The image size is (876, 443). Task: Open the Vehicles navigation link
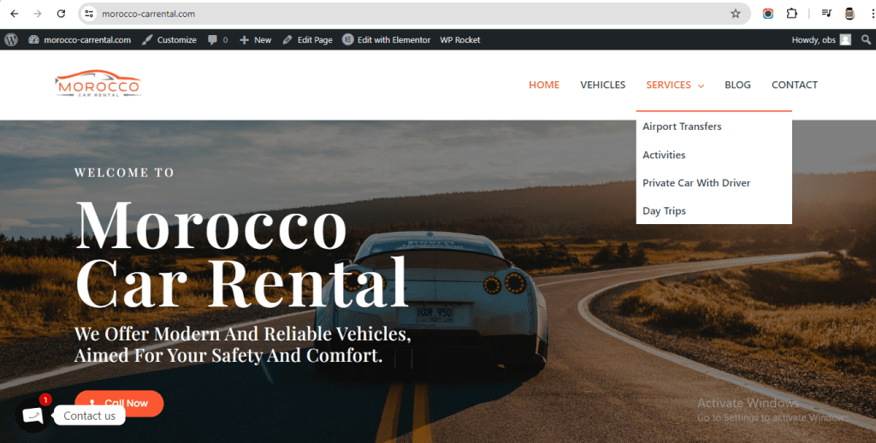pos(602,85)
